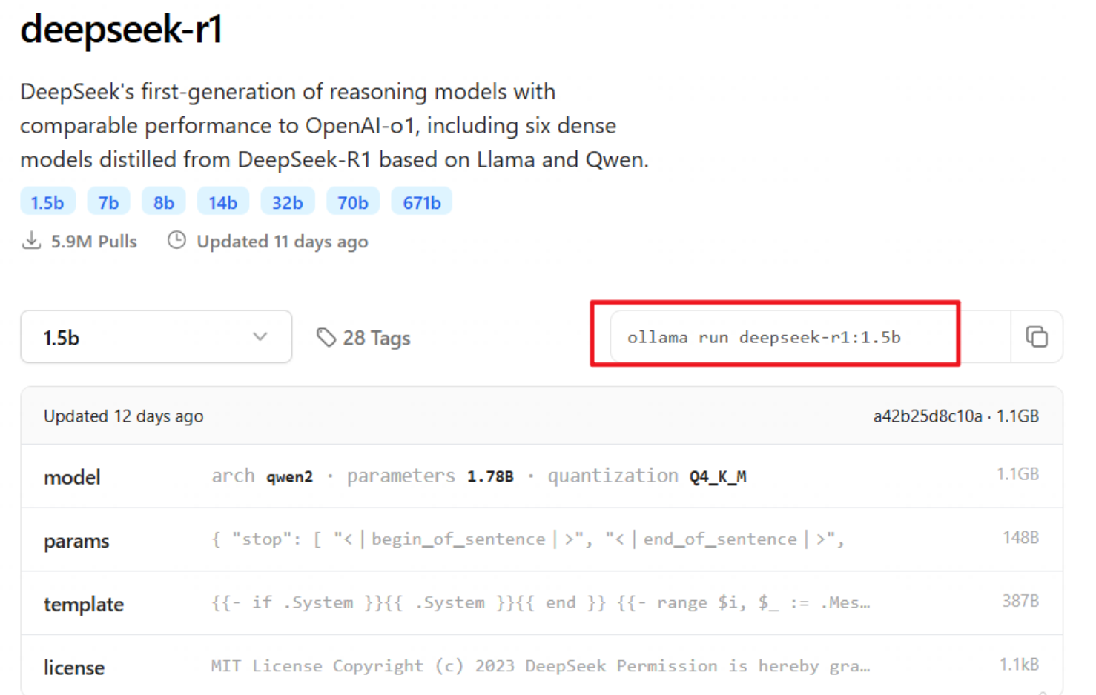Click the 1.1GB size in model row
This screenshot has height=695, width=1096.
pos(1018,474)
